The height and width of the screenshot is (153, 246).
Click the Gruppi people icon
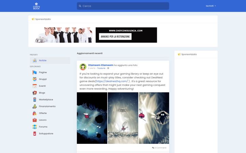(35, 79)
